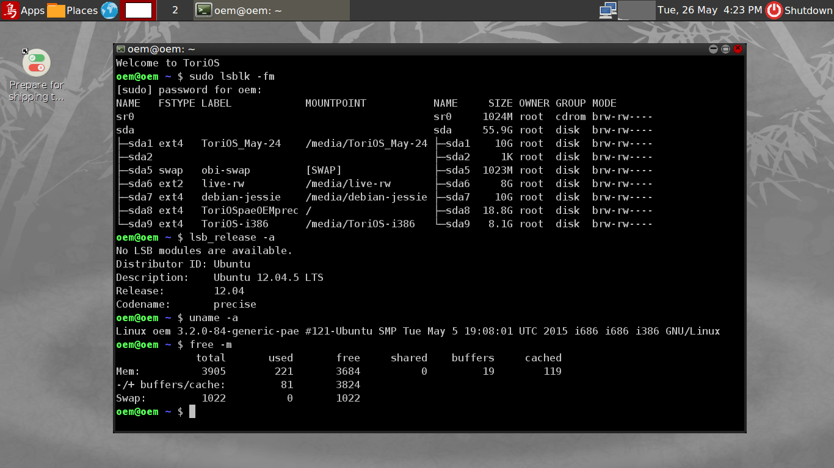Click the network connection tray icon

[607, 10]
